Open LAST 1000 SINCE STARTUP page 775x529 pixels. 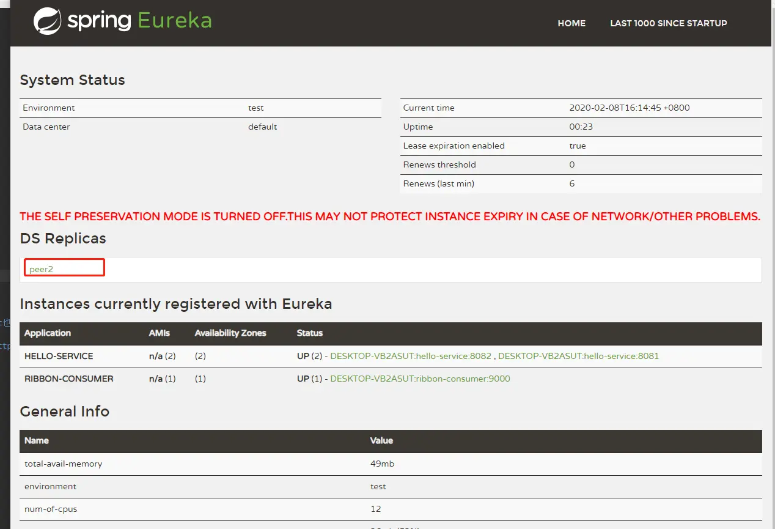click(x=669, y=23)
